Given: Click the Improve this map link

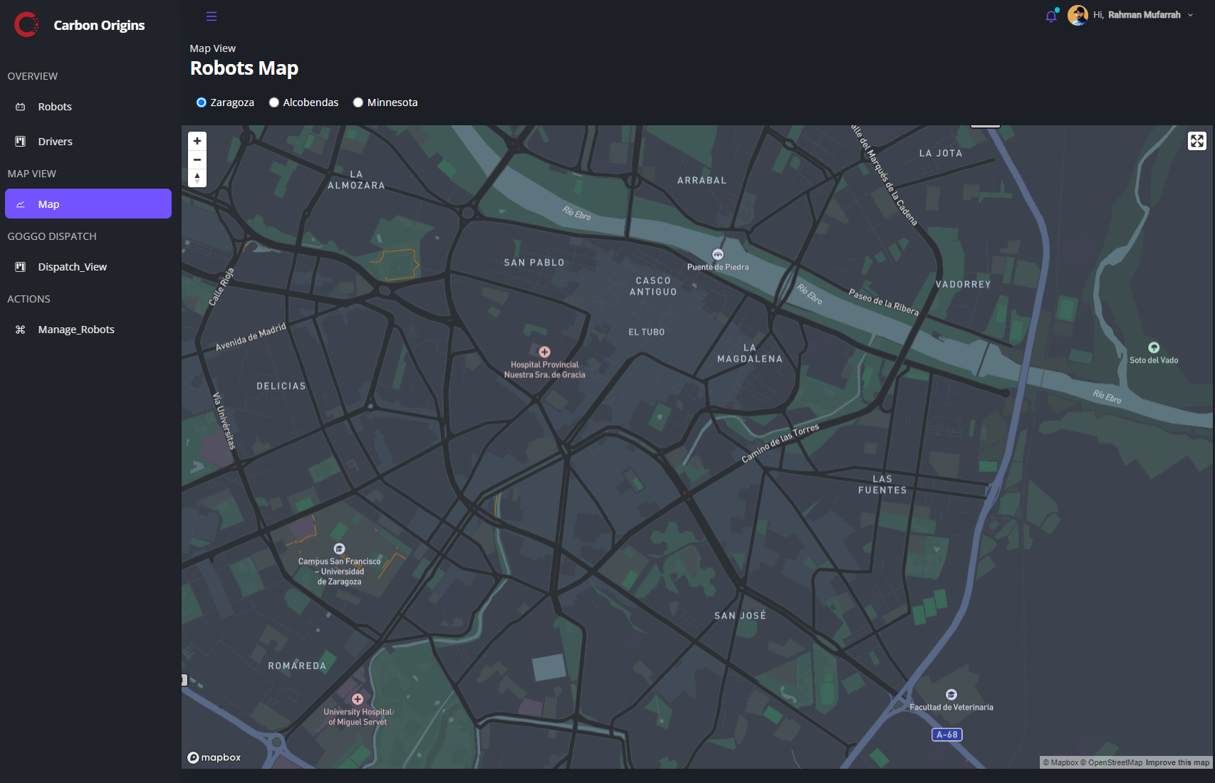Looking at the screenshot, I should click(1177, 762).
